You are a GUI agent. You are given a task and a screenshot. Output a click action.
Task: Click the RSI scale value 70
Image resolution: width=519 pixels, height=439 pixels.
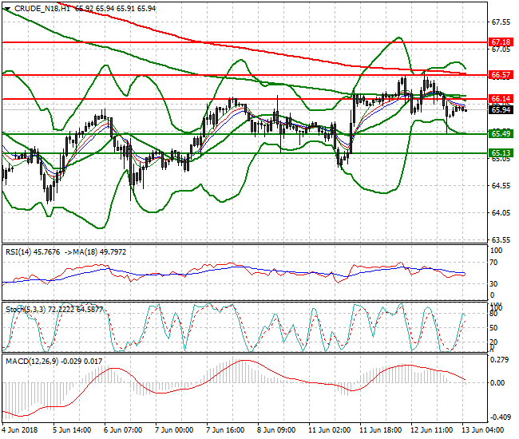click(x=493, y=263)
